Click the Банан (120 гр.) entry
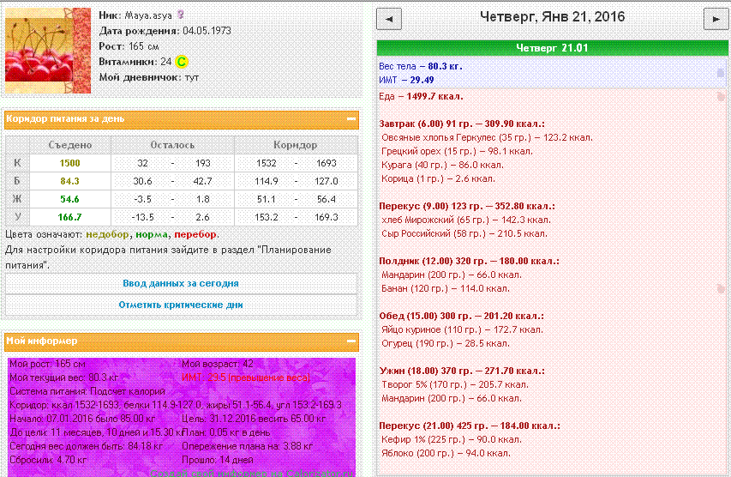 [x=446, y=288]
